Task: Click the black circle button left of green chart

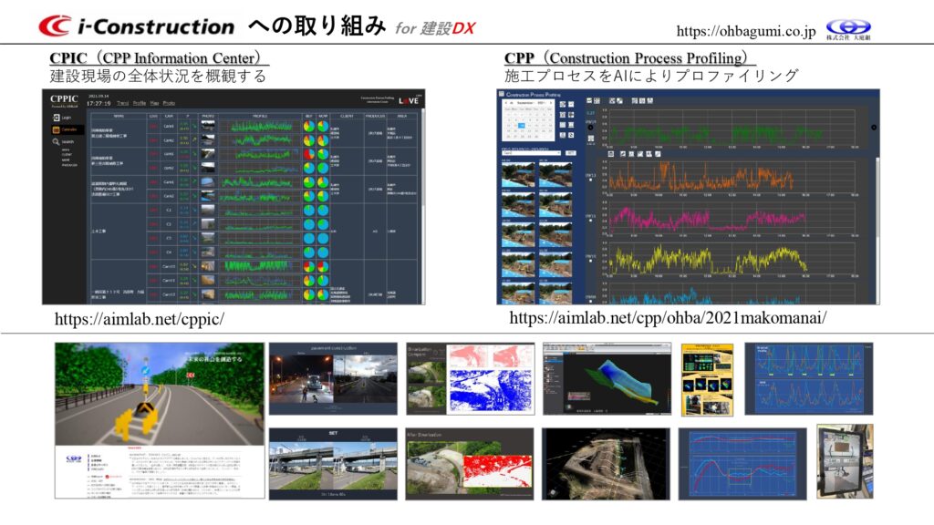Action: pos(590,127)
